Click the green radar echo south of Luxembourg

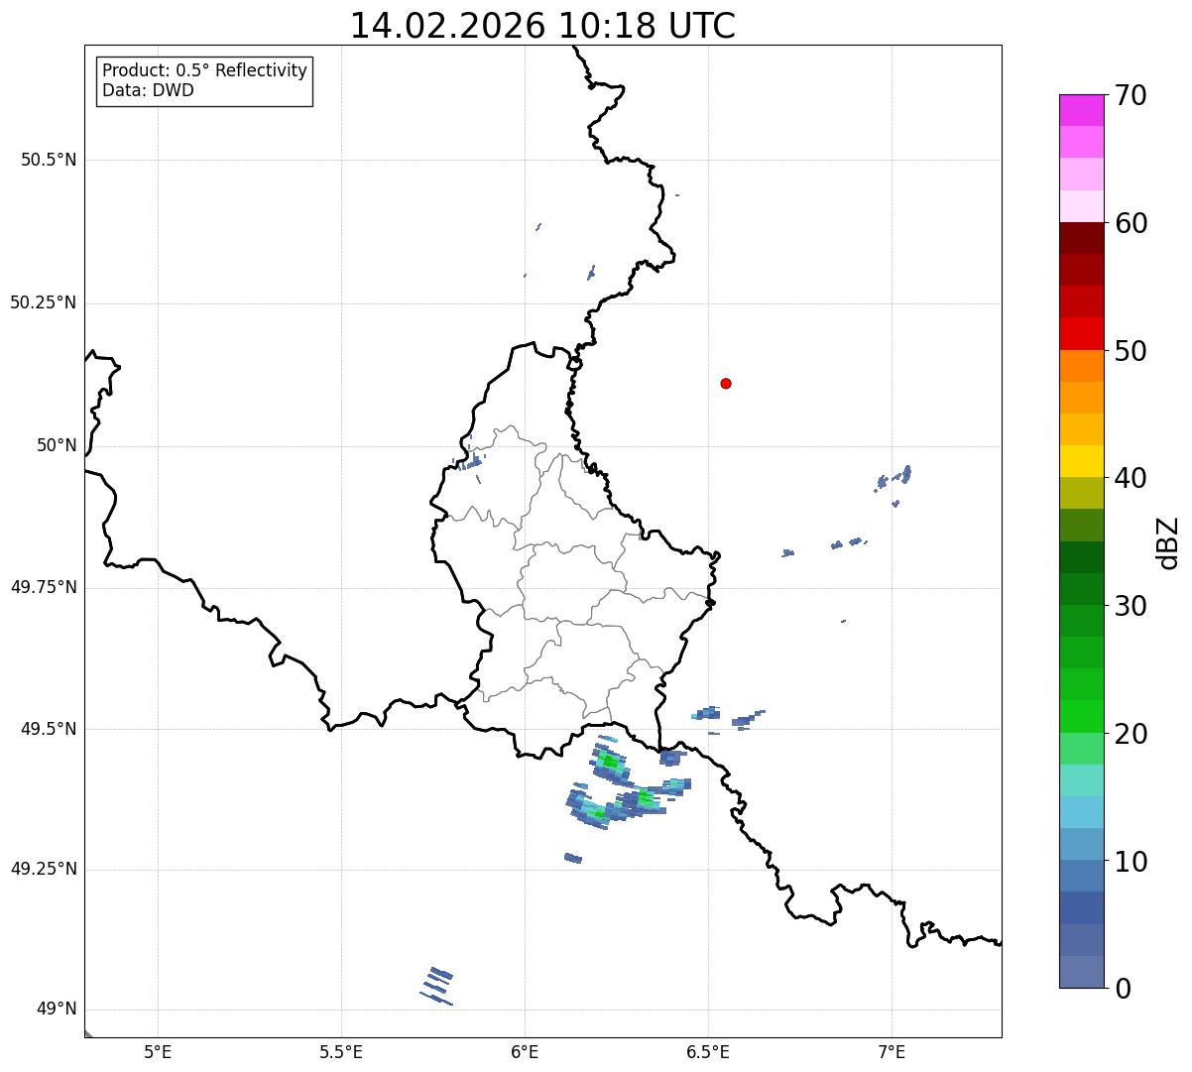[611, 762]
